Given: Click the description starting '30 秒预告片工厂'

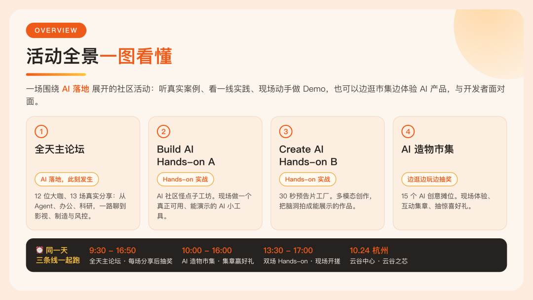Looking at the screenshot, I should click(x=326, y=201).
